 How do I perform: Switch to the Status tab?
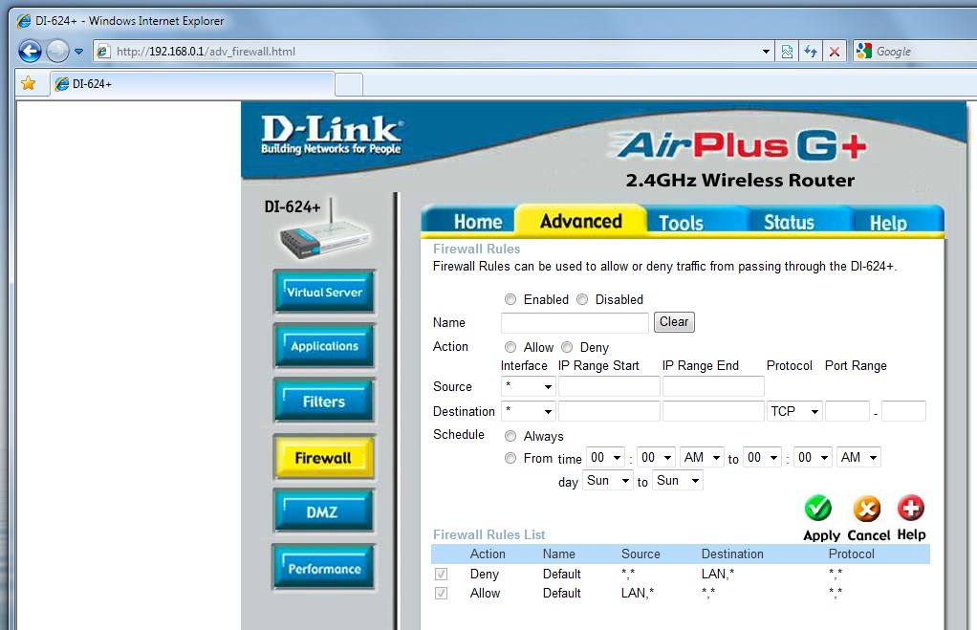[789, 223]
